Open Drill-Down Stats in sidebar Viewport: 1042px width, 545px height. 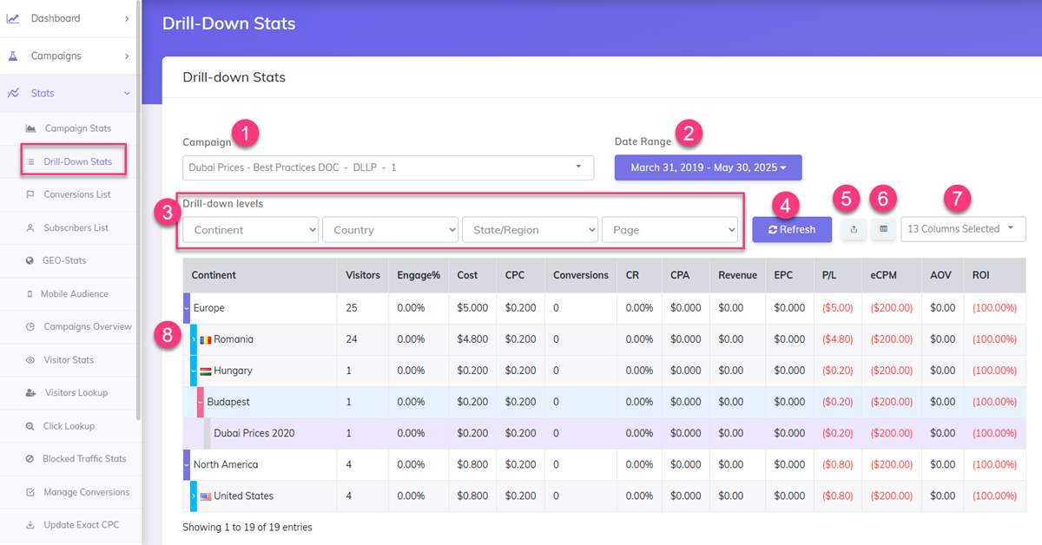click(77, 161)
